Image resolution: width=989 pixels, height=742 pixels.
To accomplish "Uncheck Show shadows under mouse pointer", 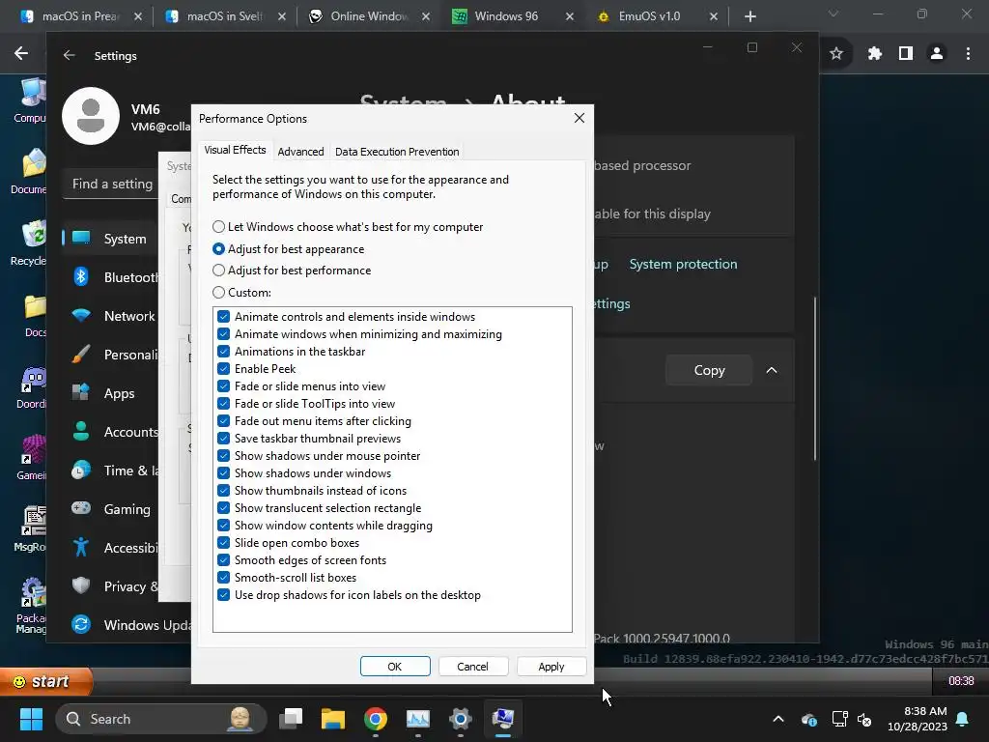I will tap(223, 456).
